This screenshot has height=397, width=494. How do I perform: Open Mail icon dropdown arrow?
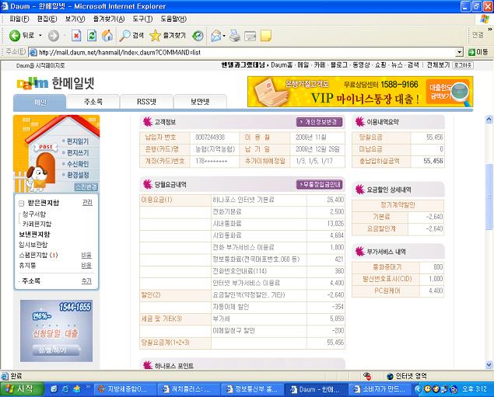tap(224, 36)
